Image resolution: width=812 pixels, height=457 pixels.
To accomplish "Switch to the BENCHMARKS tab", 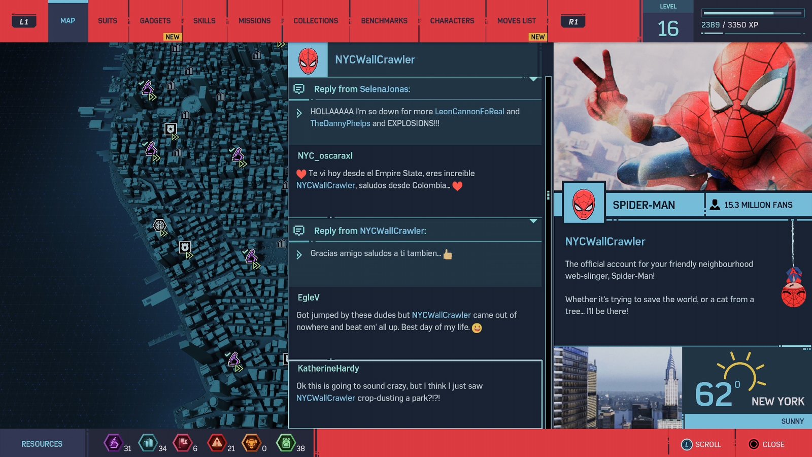I will (x=384, y=21).
